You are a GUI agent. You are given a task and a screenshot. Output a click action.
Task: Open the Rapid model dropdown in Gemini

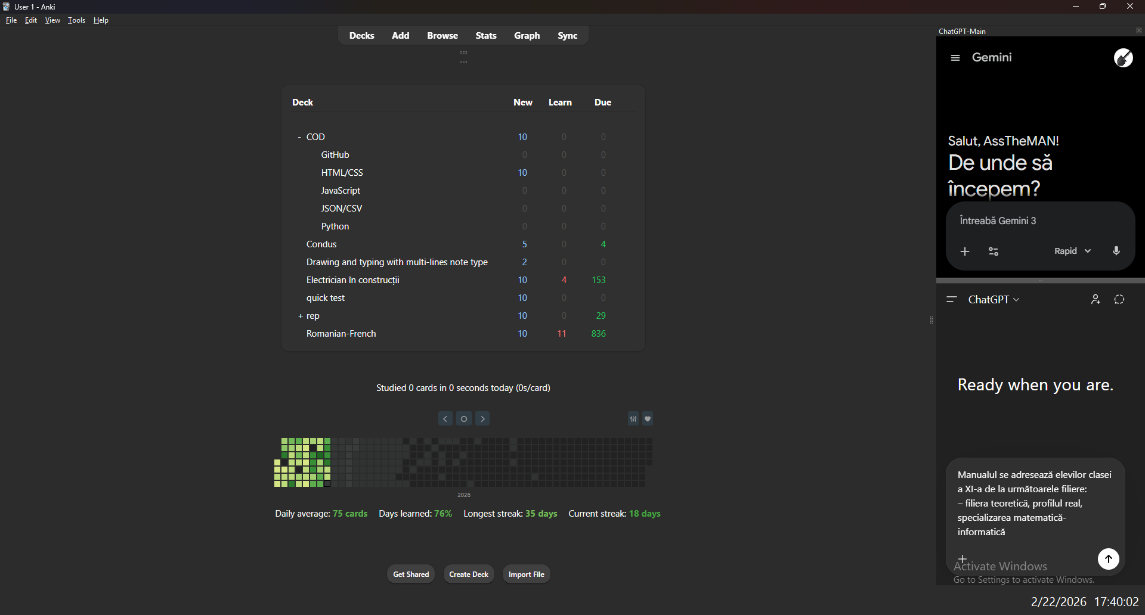click(1071, 251)
